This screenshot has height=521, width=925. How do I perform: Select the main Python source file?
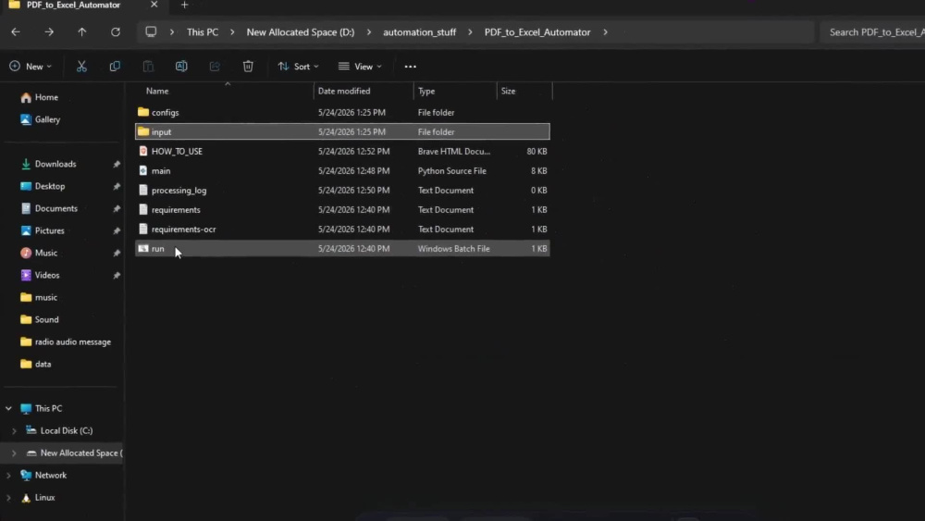pyautogui.click(x=342, y=170)
